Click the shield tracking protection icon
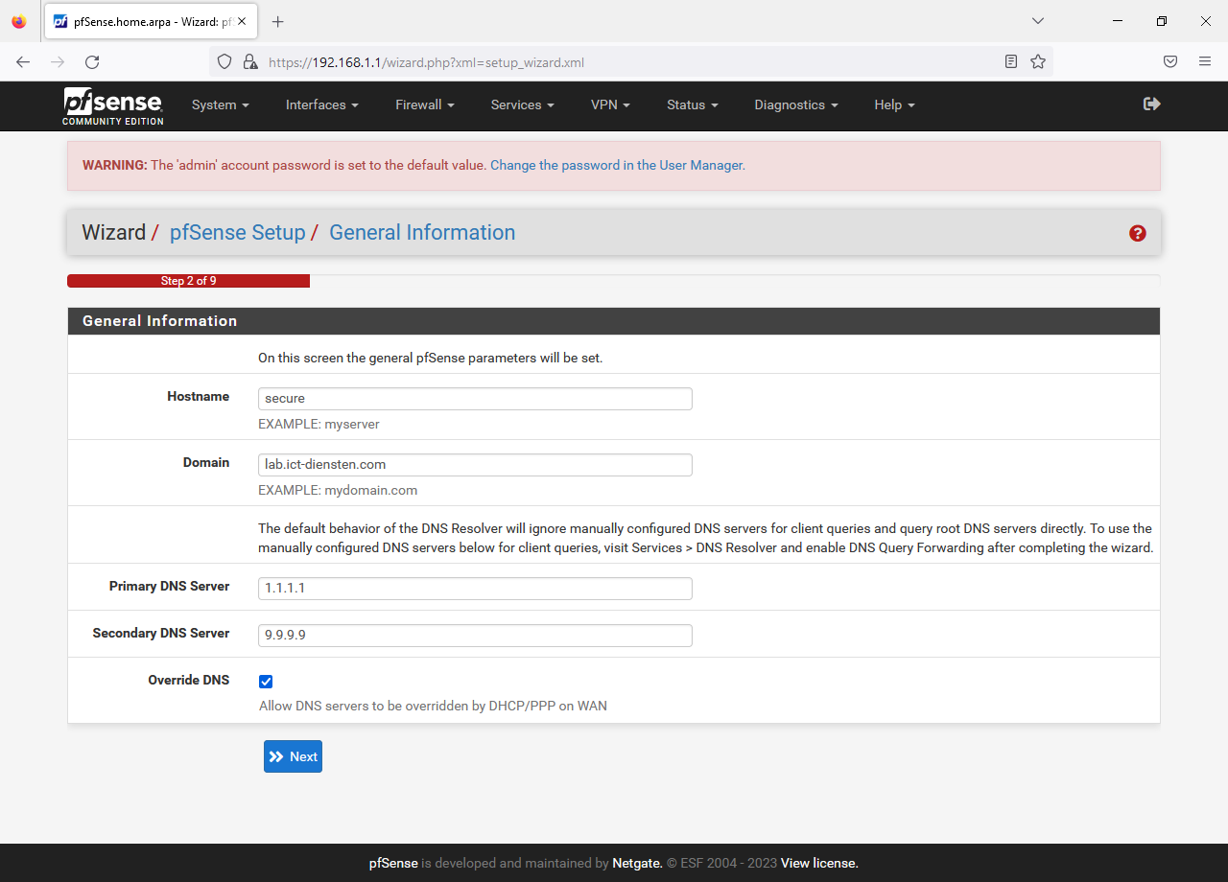Screen dimensions: 1228x882 click(224, 61)
